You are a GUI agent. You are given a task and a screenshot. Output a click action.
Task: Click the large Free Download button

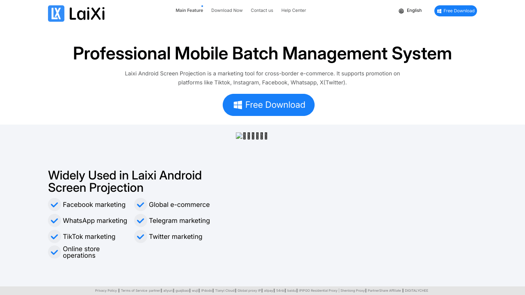pos(269,105)
